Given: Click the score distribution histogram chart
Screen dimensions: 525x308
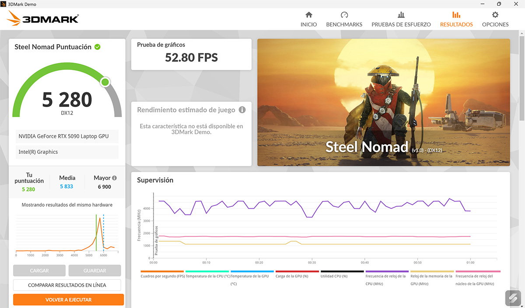Looking at the screenshot, I should (x=67, y=234).
